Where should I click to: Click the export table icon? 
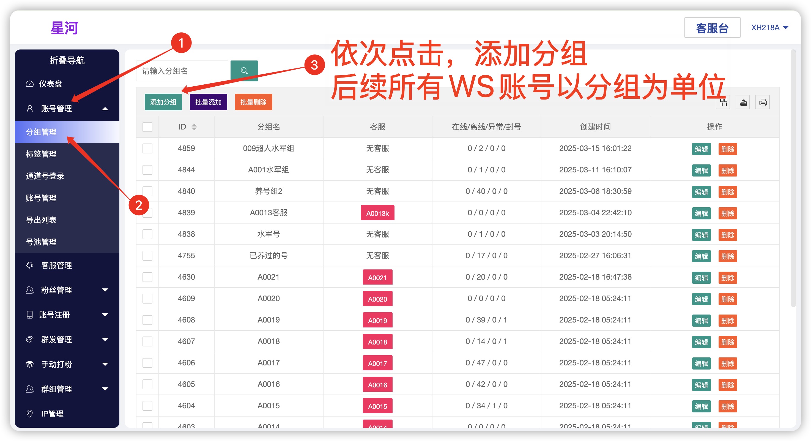tap(743, 102)
